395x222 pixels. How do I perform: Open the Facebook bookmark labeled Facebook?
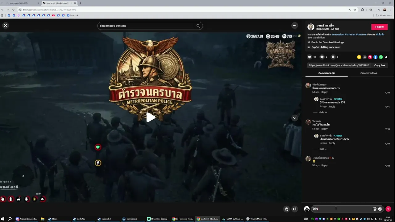(73, 15)
